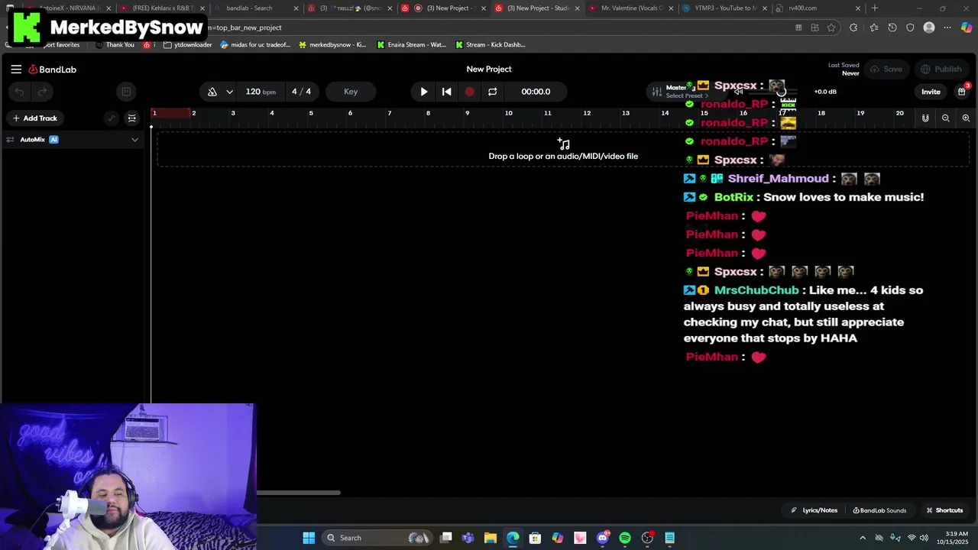Click the AutoMix sliders icon
Screen dimensions: 978x550
coord(10,140)
